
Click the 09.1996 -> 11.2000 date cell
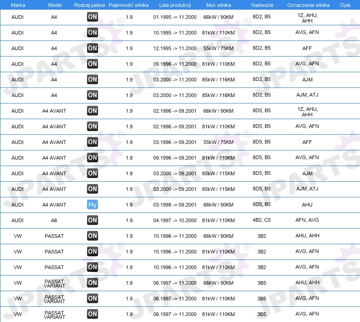click(x=175, y=64)
